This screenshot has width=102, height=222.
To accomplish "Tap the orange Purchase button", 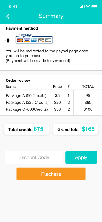I will tap(51, 174).
